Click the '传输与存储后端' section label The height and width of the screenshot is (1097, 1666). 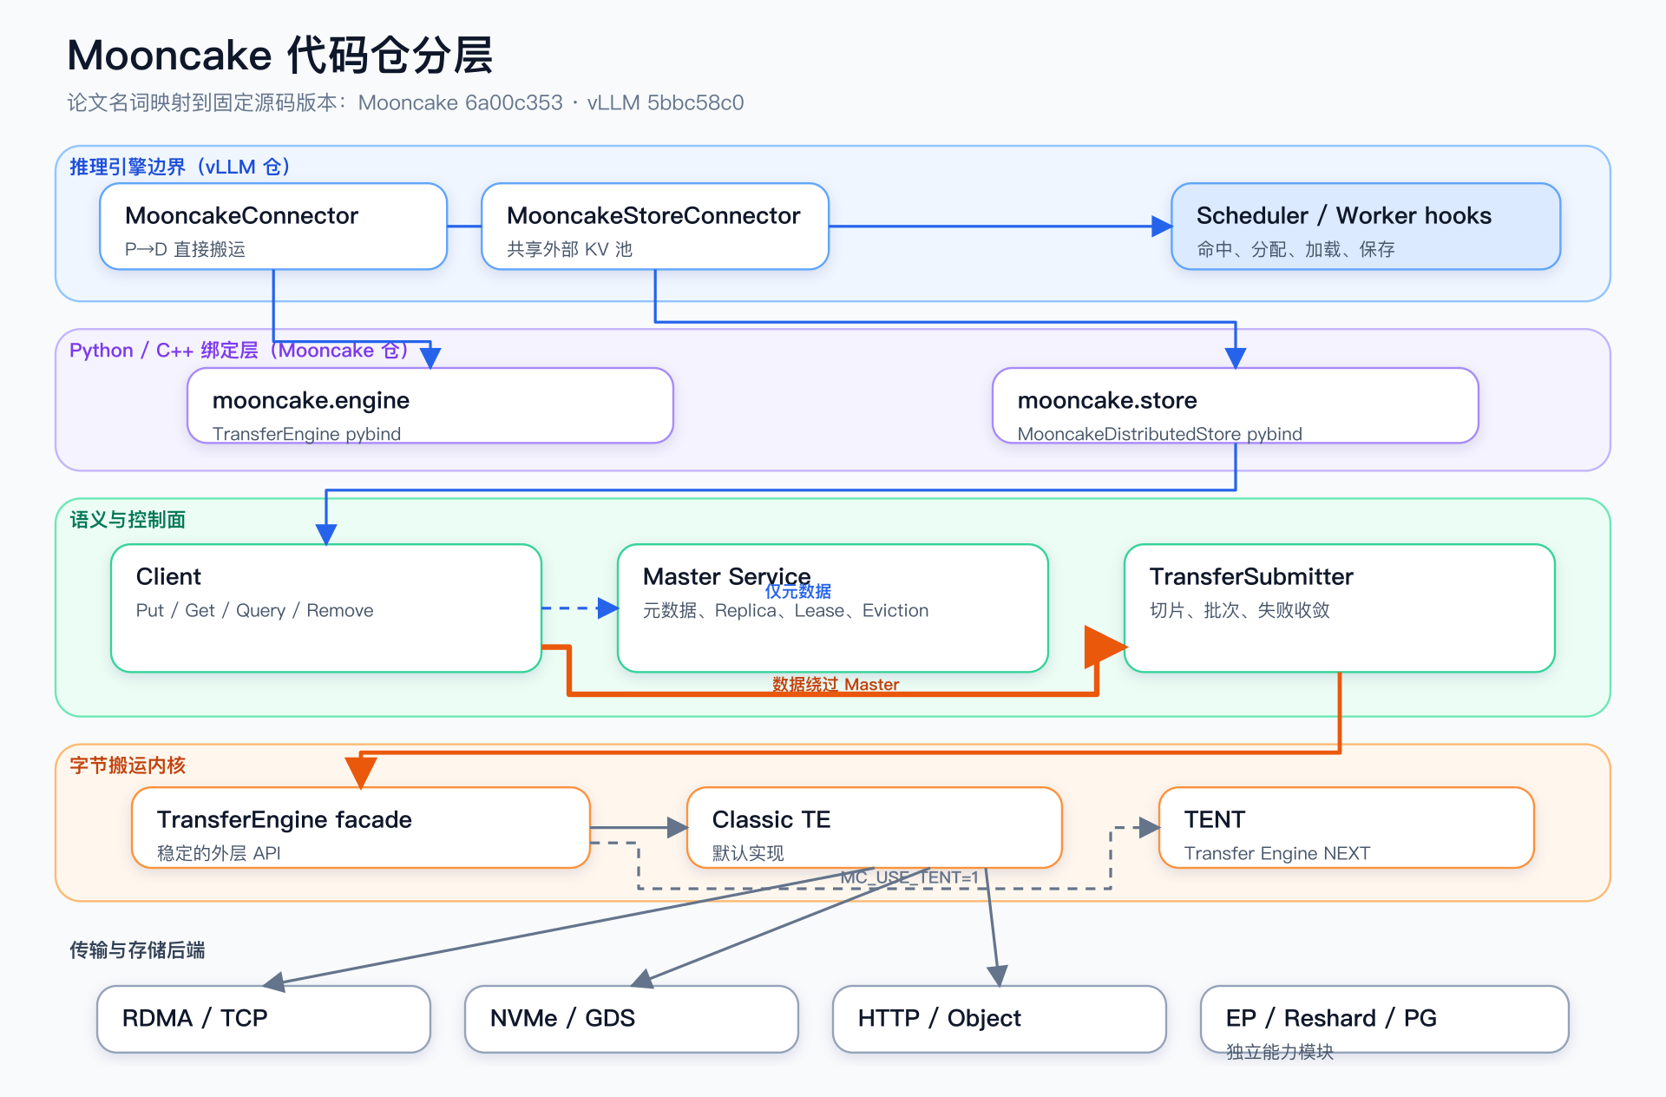tap(137, 950)
